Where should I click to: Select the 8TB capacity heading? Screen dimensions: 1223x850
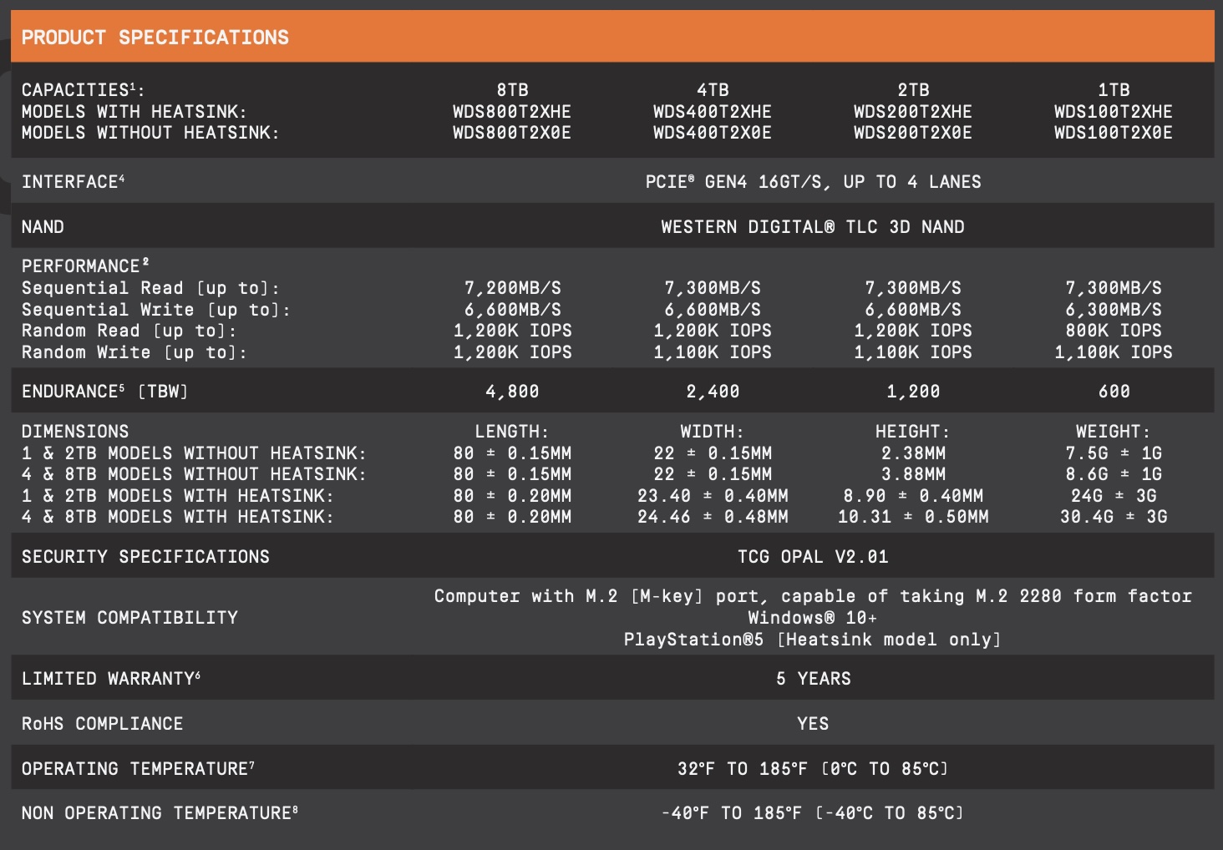(512, 90)
